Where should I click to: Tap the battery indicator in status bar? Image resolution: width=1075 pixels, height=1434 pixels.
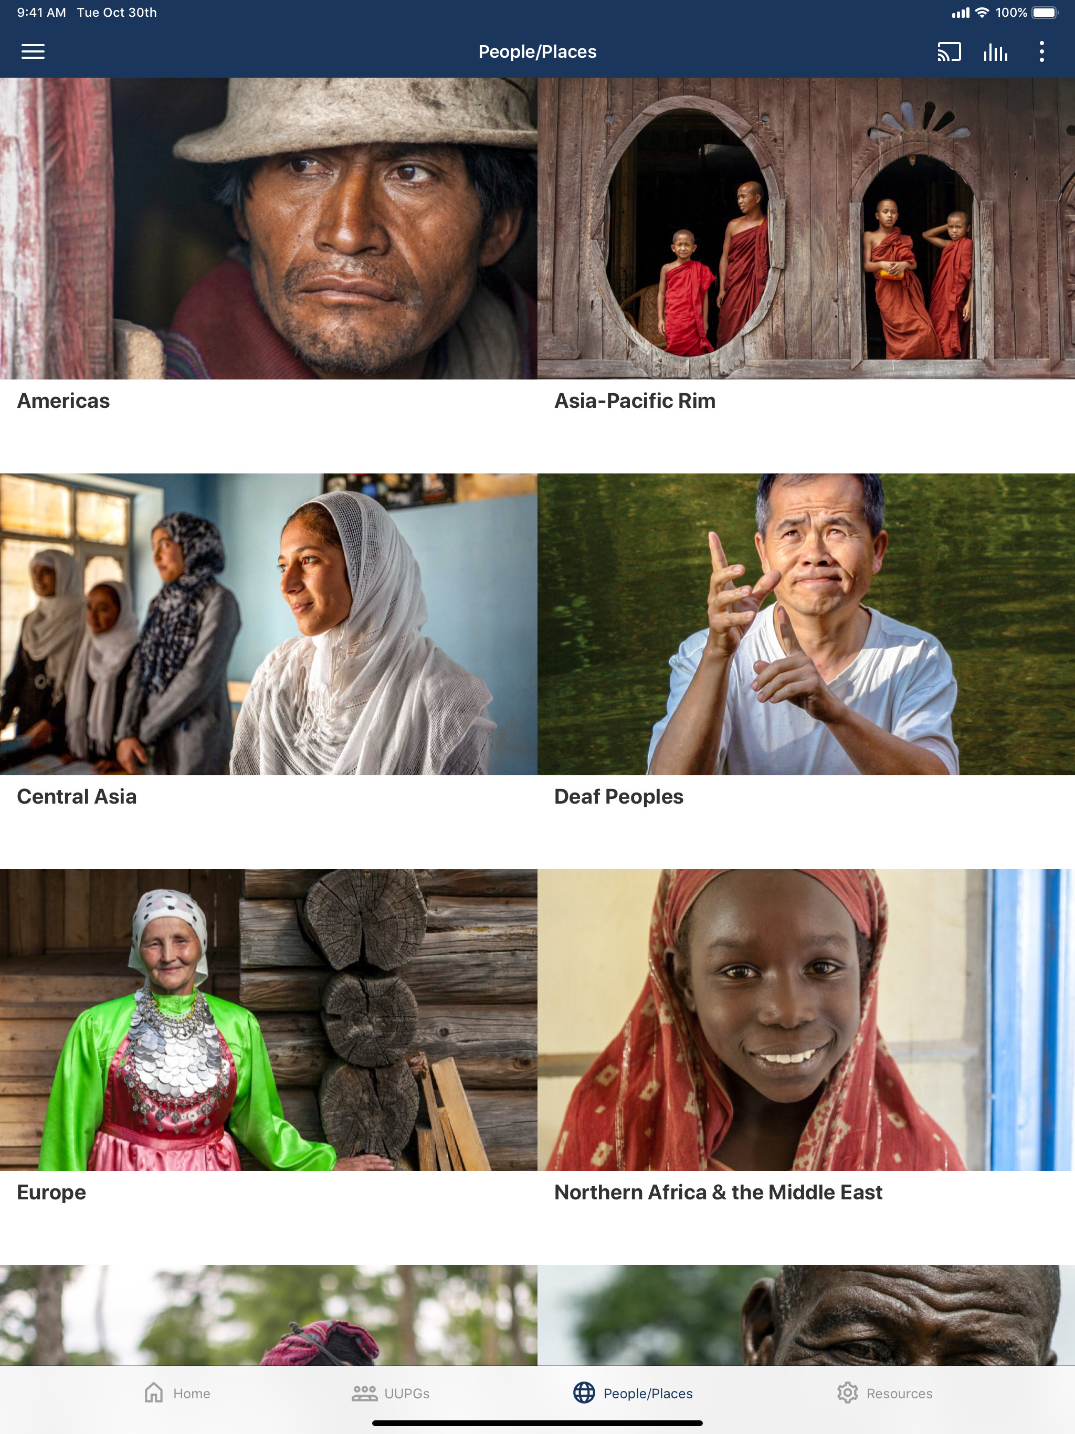pos(1045,12)
